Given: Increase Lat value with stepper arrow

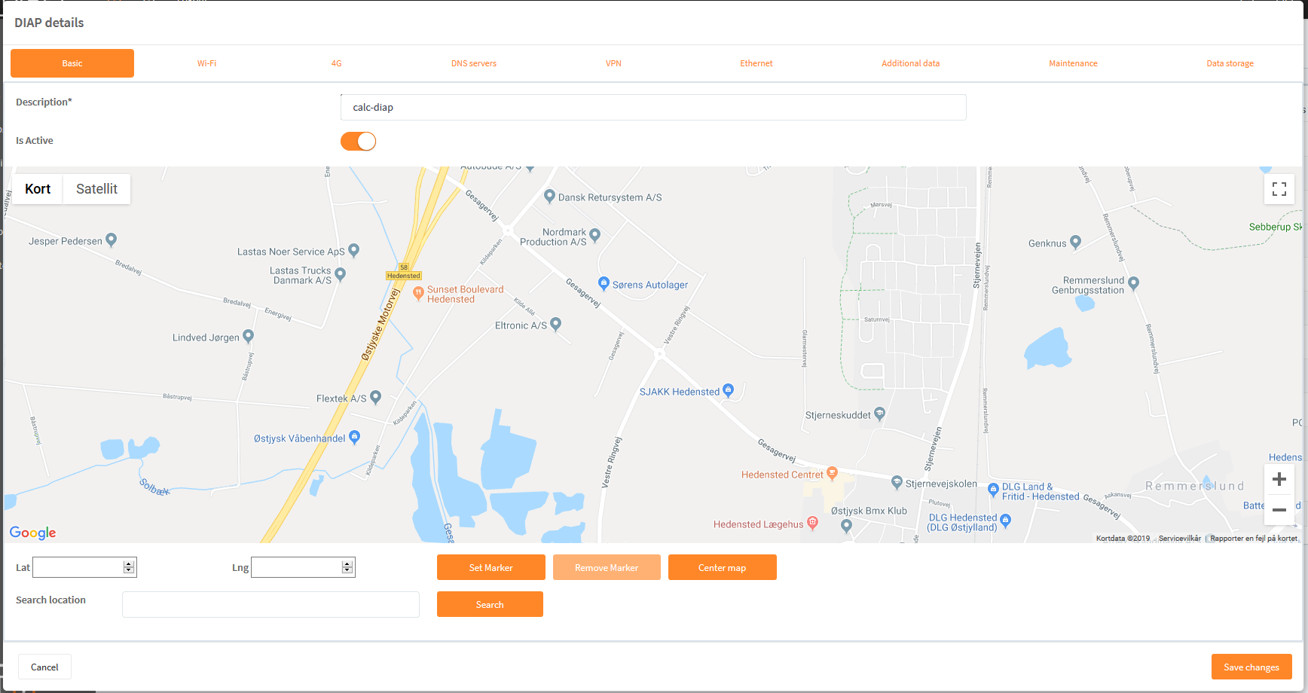Looking at the screenshot, I should click(129, 563).
